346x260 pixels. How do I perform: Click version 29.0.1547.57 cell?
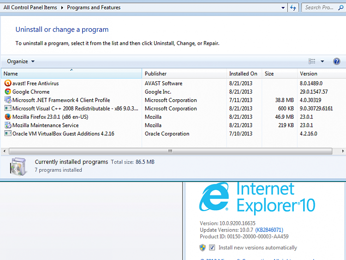point(314,92)
